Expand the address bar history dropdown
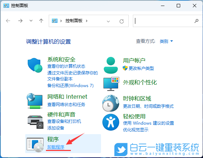Viewport: 203px width, 158px height. pyautogui.click(x=108, y=21)
